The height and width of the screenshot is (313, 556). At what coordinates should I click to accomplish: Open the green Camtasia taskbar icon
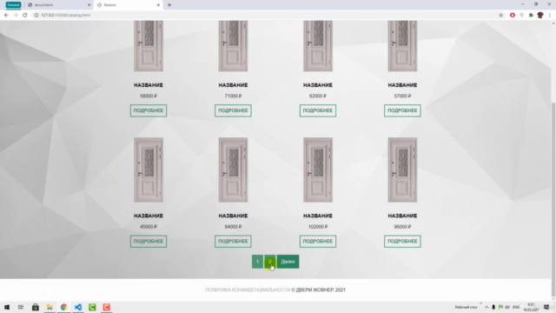point(92,307)
